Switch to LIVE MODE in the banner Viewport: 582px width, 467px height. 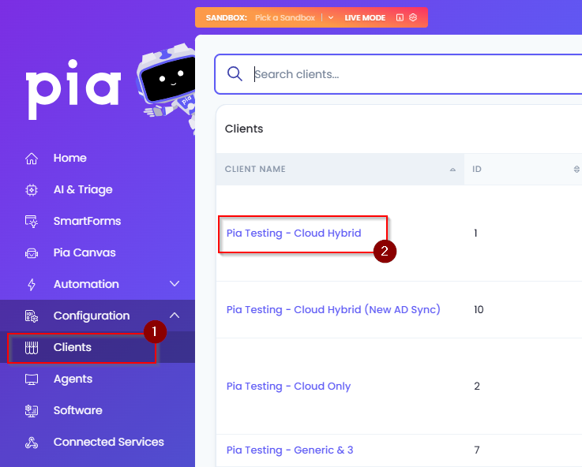pos(365,18)
